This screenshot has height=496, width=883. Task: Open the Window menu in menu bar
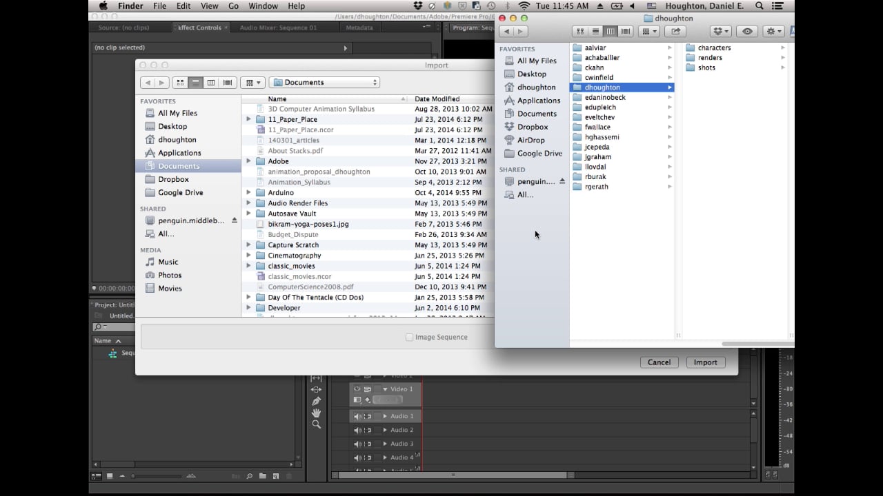[263, 6]
